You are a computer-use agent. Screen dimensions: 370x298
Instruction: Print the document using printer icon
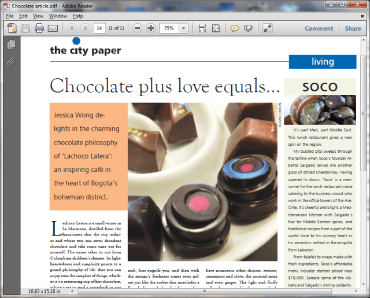point(39,28)
